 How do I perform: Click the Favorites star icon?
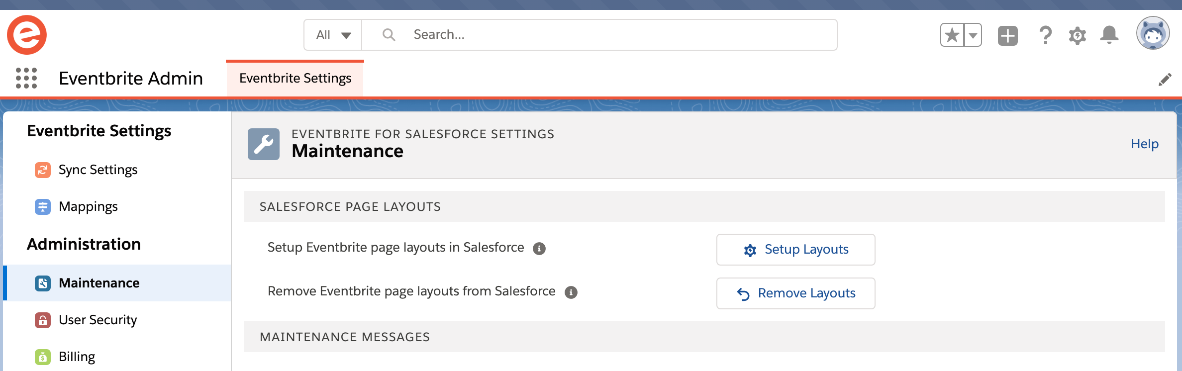click(952, 35)
